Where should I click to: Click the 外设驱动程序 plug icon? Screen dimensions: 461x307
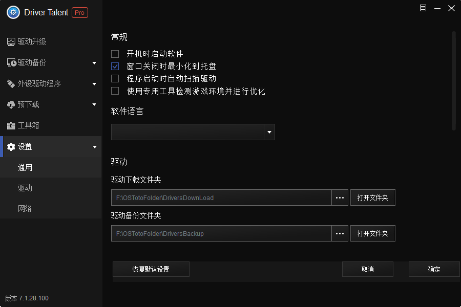coord(11,84)
